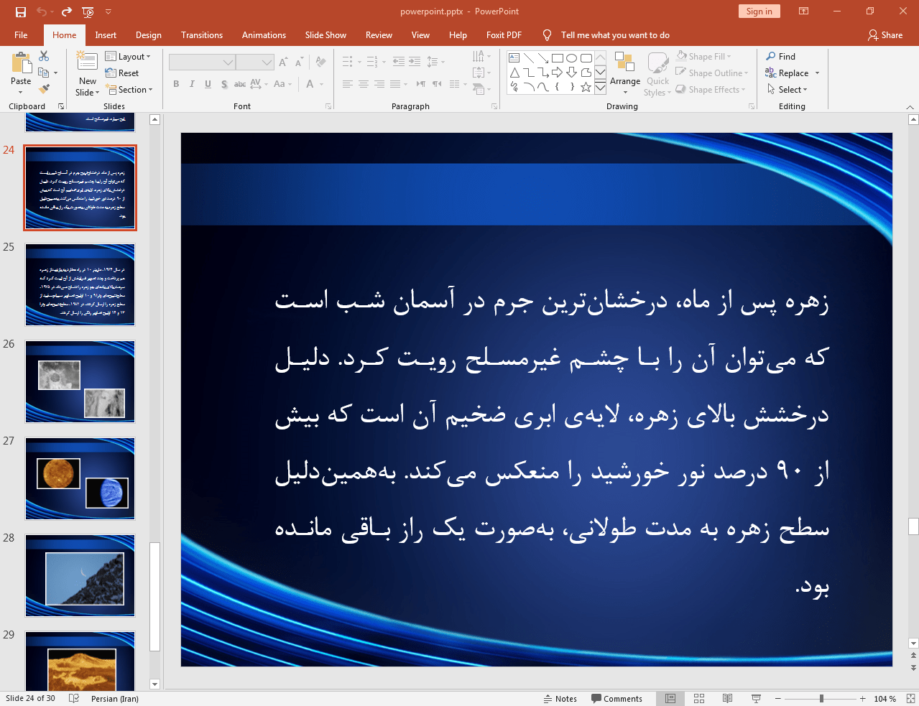
Task: Open the Font size dropdown
Action: click(x=267, y=62)
